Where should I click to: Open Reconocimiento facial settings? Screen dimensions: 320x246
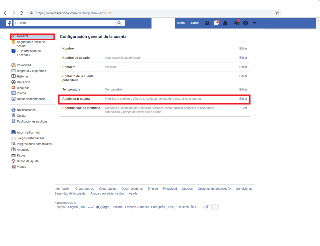coord(31,99)
